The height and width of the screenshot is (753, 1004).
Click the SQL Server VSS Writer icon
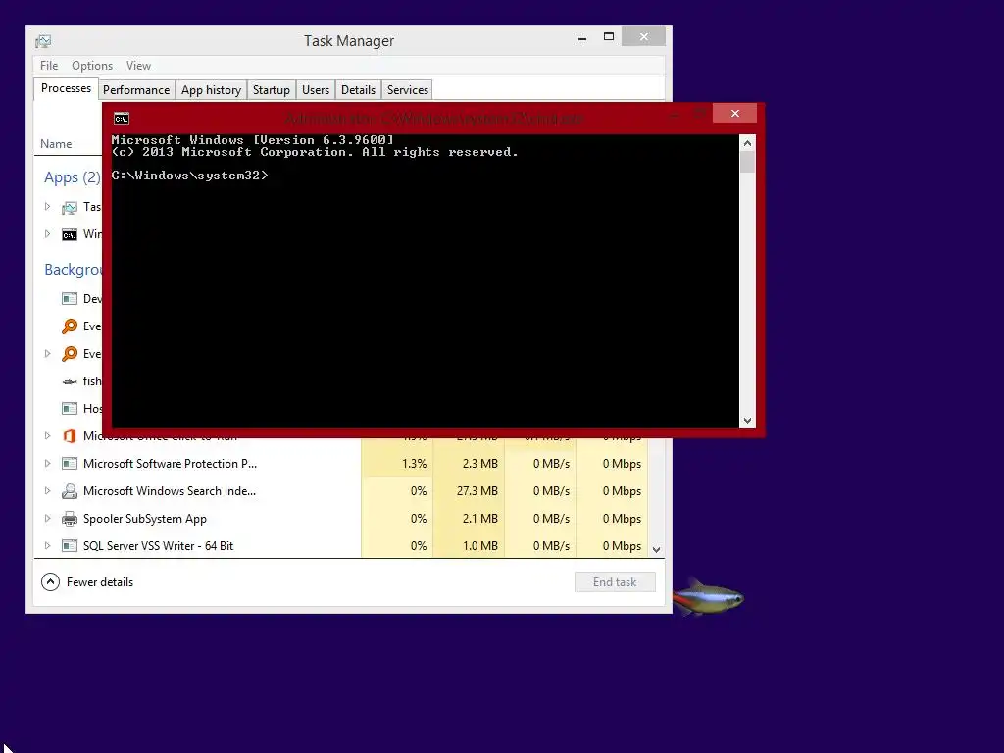pyautogui.click(x=70, y=545)
